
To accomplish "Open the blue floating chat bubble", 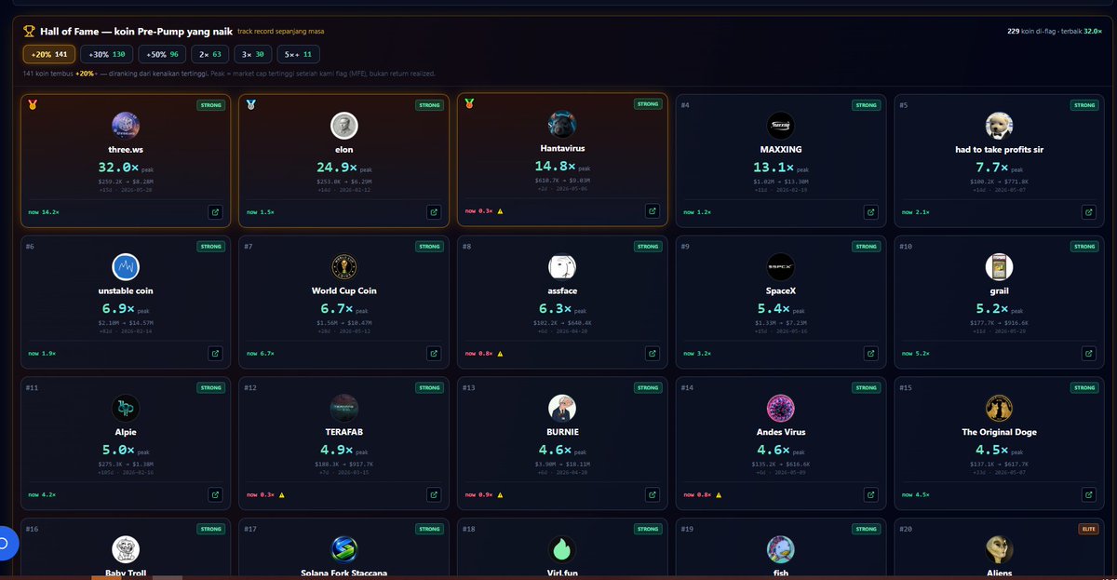I will 3,542.
